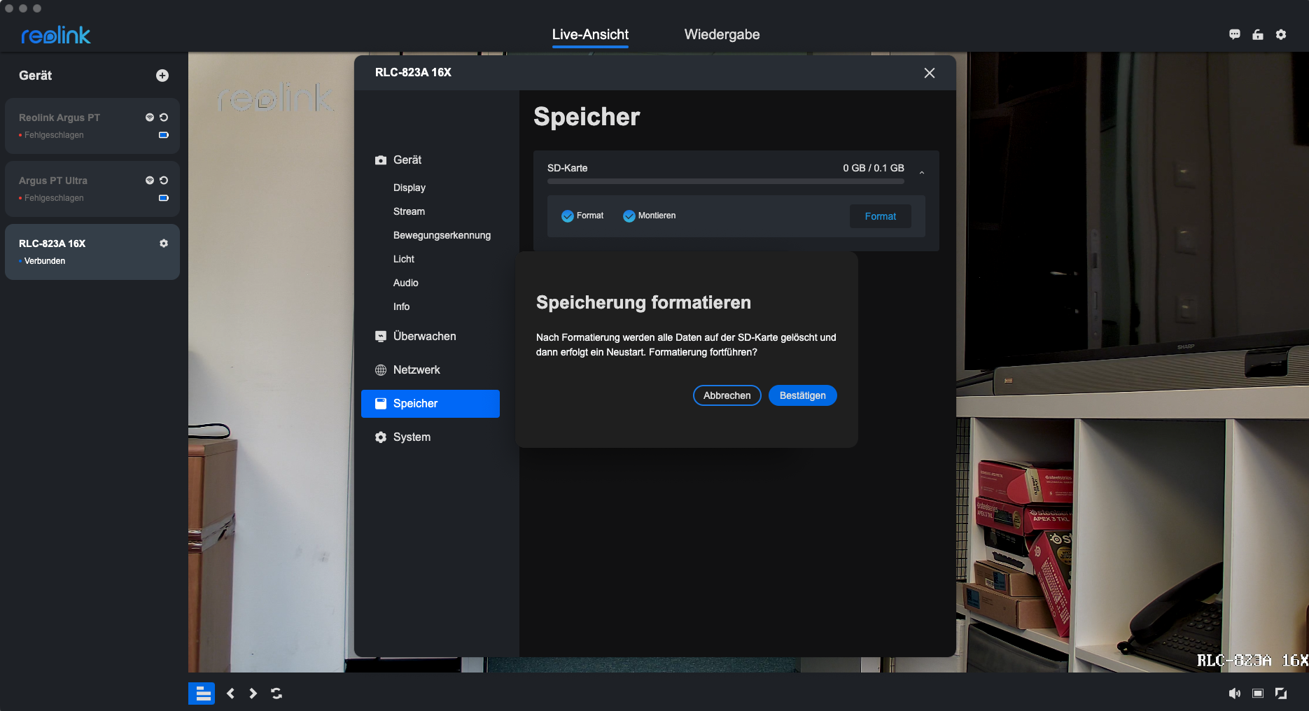1309x711 pixels.
Task: Go to next camera page arrow
Action: tap(253, 694)
